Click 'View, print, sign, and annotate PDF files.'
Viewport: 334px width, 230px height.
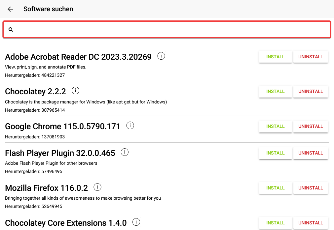(46, 67)
